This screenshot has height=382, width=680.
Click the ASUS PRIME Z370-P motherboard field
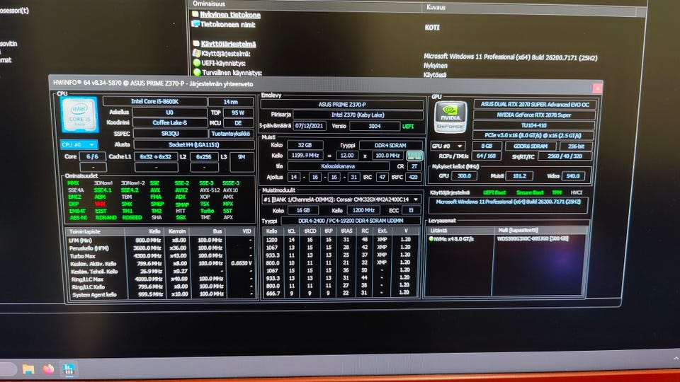tap(341, 105)
